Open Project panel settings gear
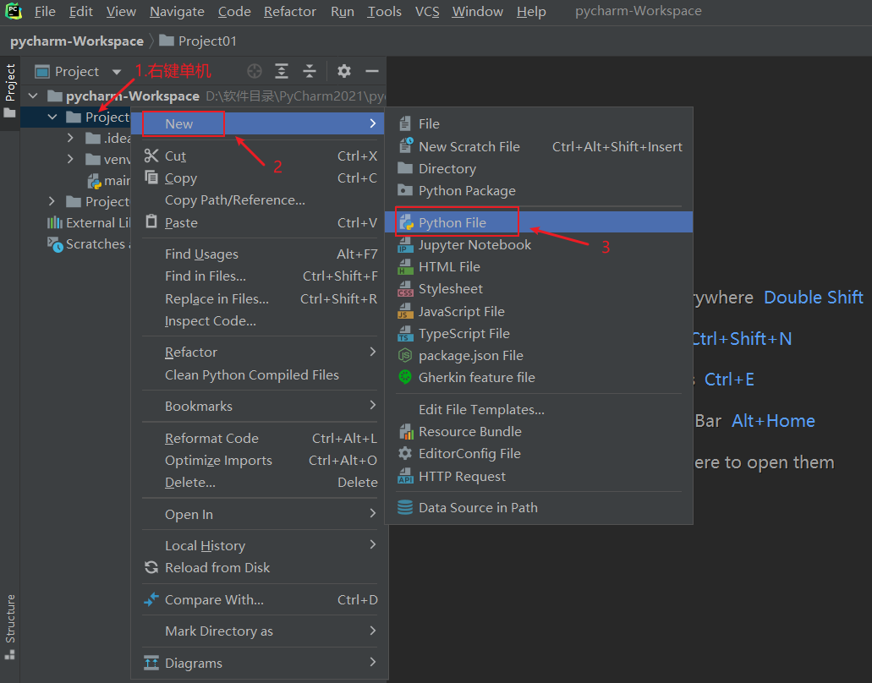872x683 pixels. [x=344, y=71]
